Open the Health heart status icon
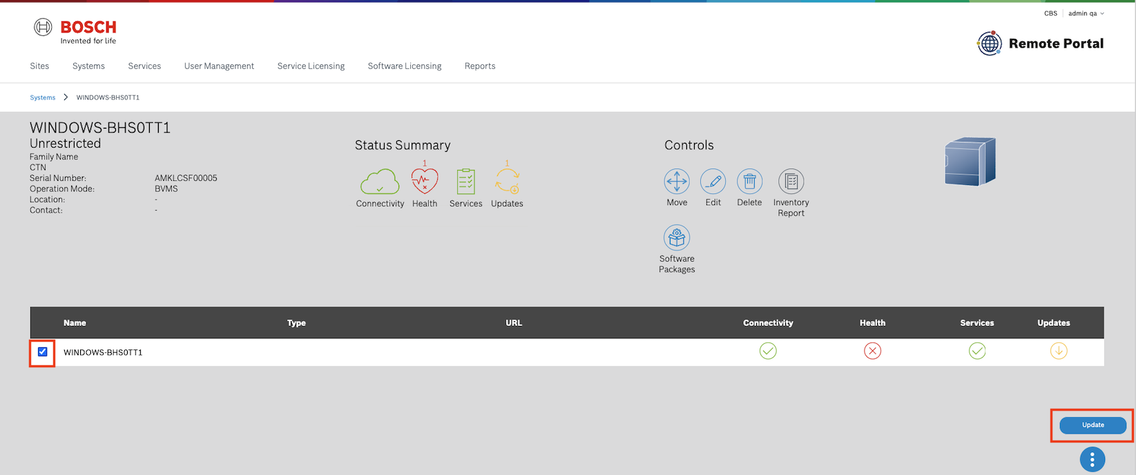The height and width of the screenshot is (475, 1136). (424, 182)
